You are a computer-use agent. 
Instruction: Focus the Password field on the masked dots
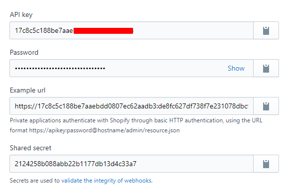60,69
